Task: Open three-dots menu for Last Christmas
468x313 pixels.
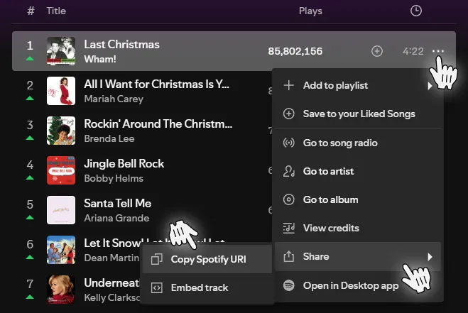Action: tap(437, 51)
